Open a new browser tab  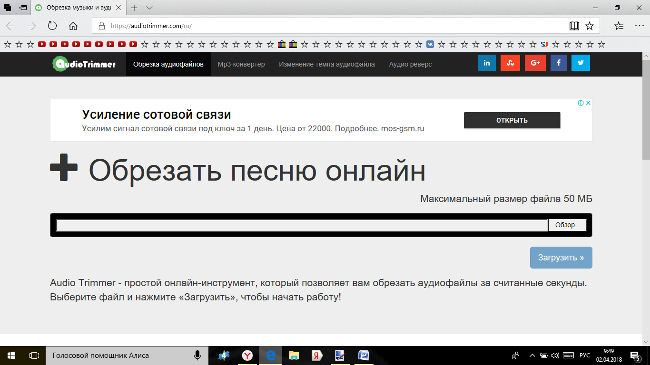click(x=134, y=8)
